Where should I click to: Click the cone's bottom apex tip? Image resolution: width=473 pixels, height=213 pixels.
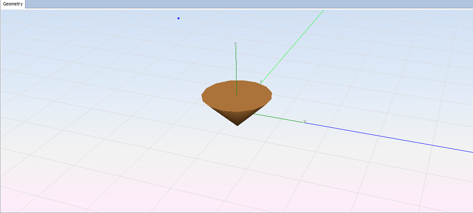point(237,125)
